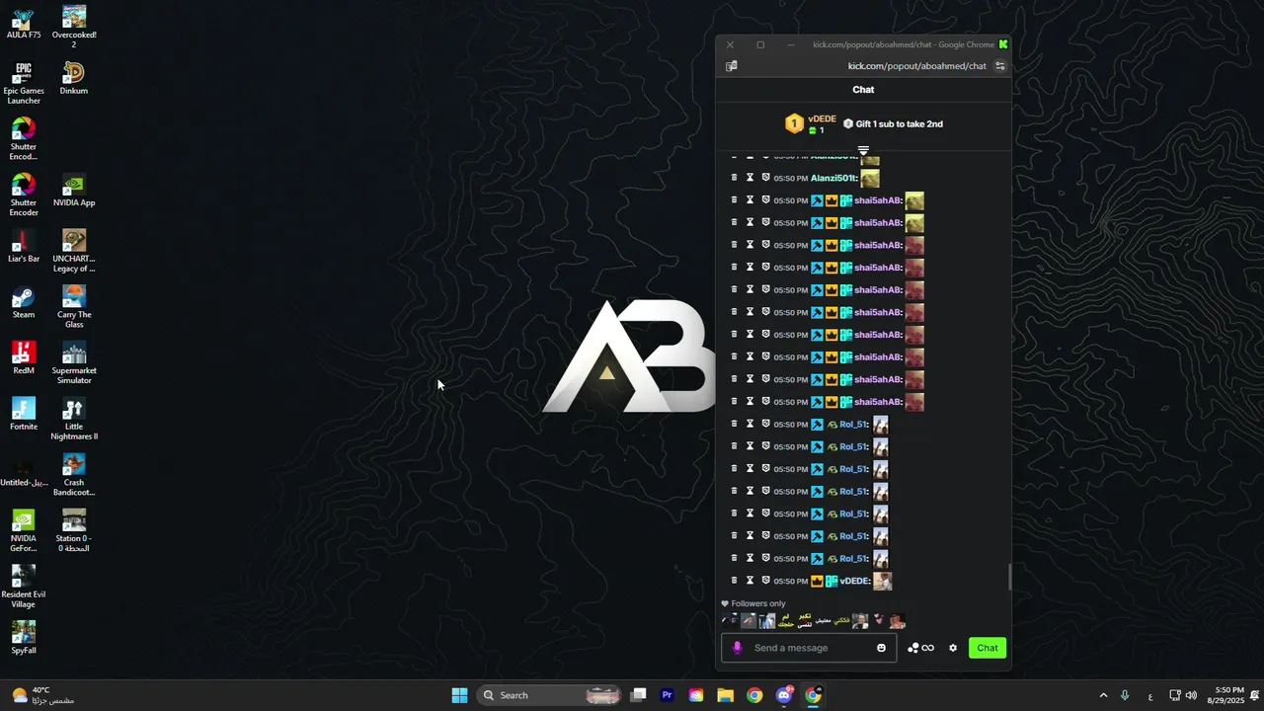Delete the fully visible Alanzi501t message with the trash icon
Screen dimensions: 1264x711
(x=734, y=178)
